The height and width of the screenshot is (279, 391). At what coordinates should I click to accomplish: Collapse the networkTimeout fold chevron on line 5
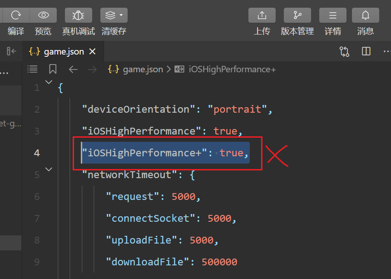coord(49,169)
